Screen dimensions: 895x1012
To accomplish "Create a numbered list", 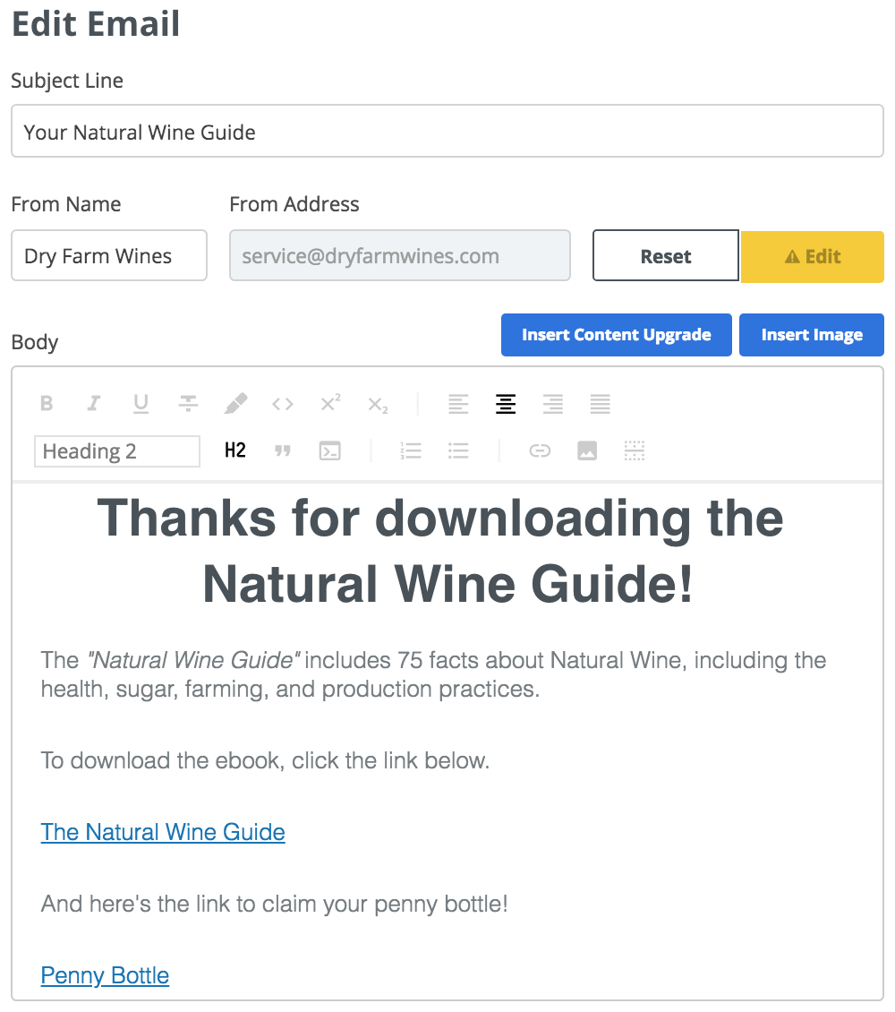I will [411, 450].
